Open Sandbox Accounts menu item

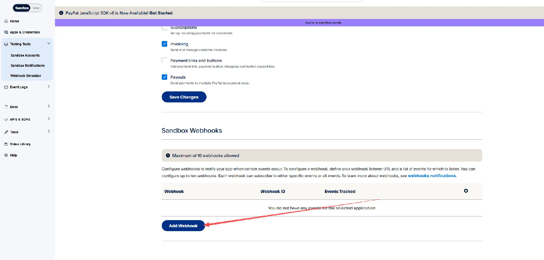click(25, 55)
